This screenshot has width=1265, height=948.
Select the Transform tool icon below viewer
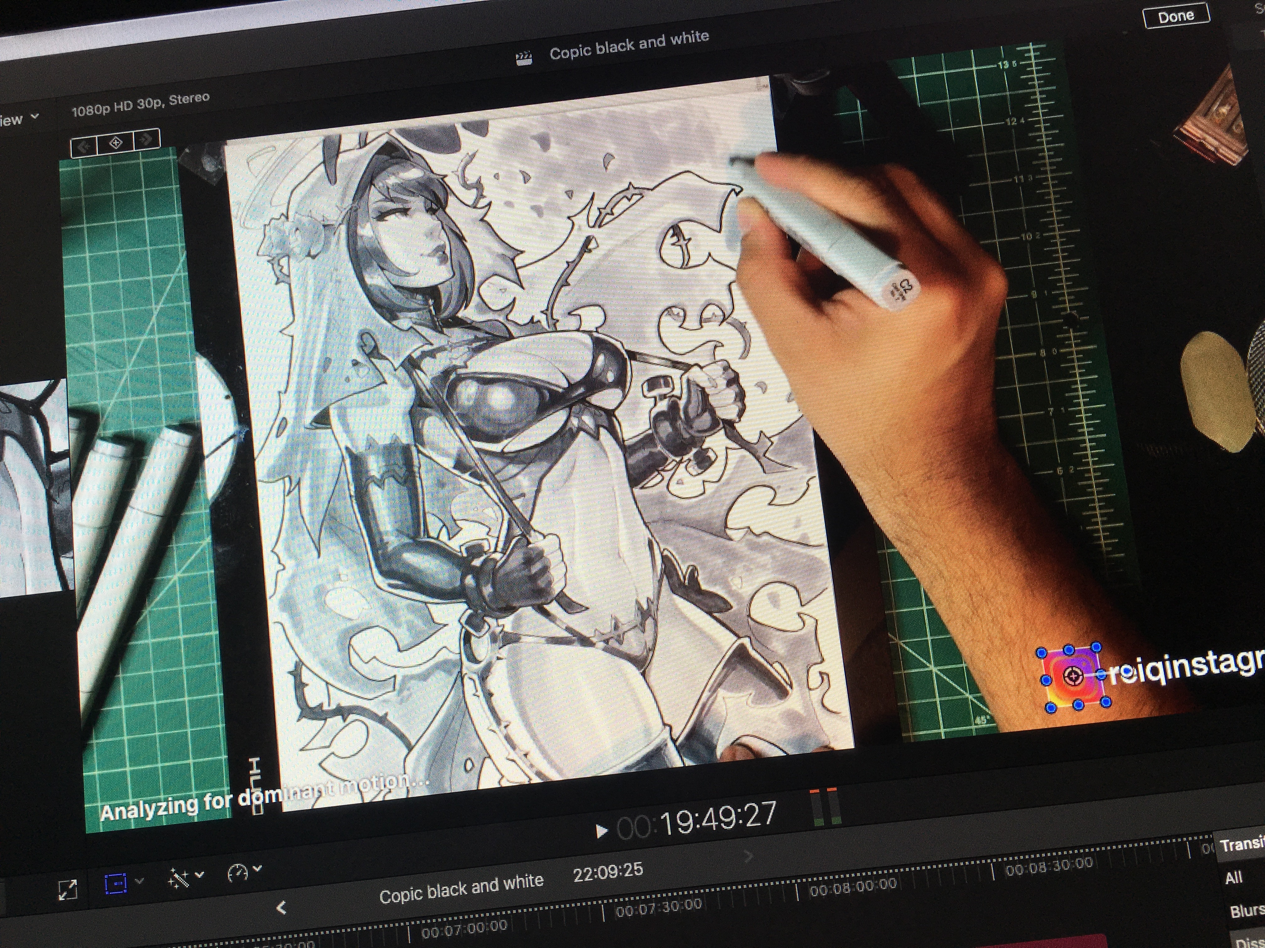pos(115,883)
